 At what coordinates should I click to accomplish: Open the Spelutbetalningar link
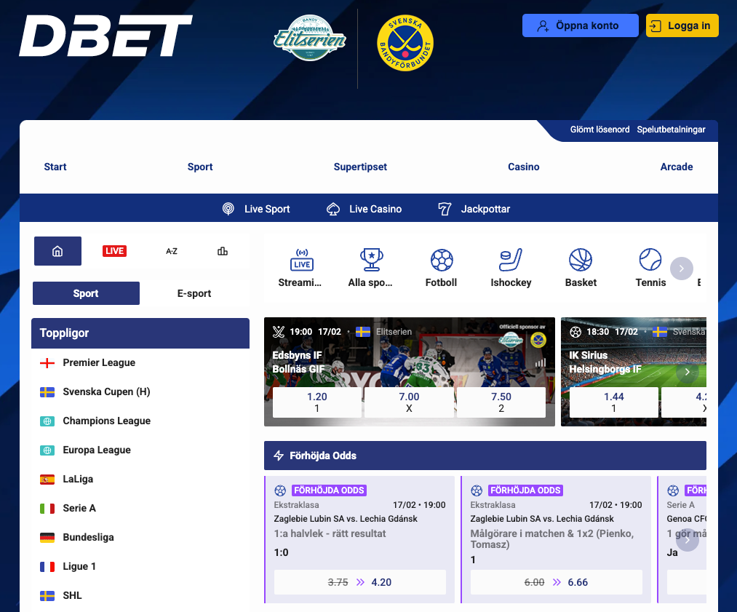[672, 130]
